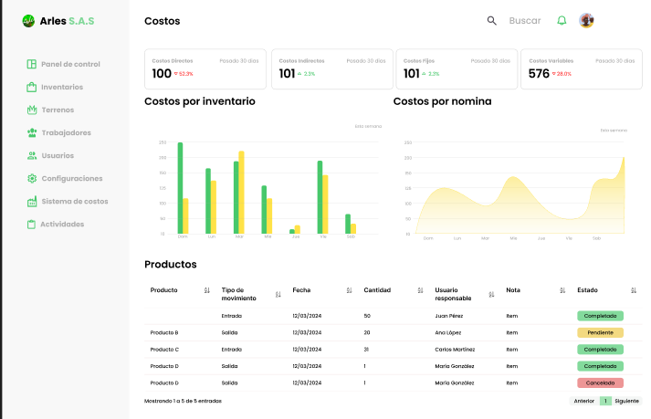
Task: Click the Inventarios bag icon
Action: 32,87
